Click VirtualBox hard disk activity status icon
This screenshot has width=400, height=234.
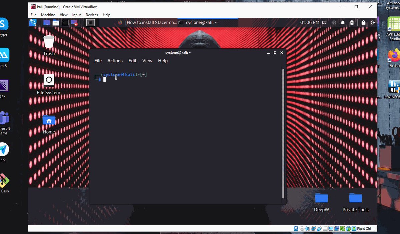[296, 228]
